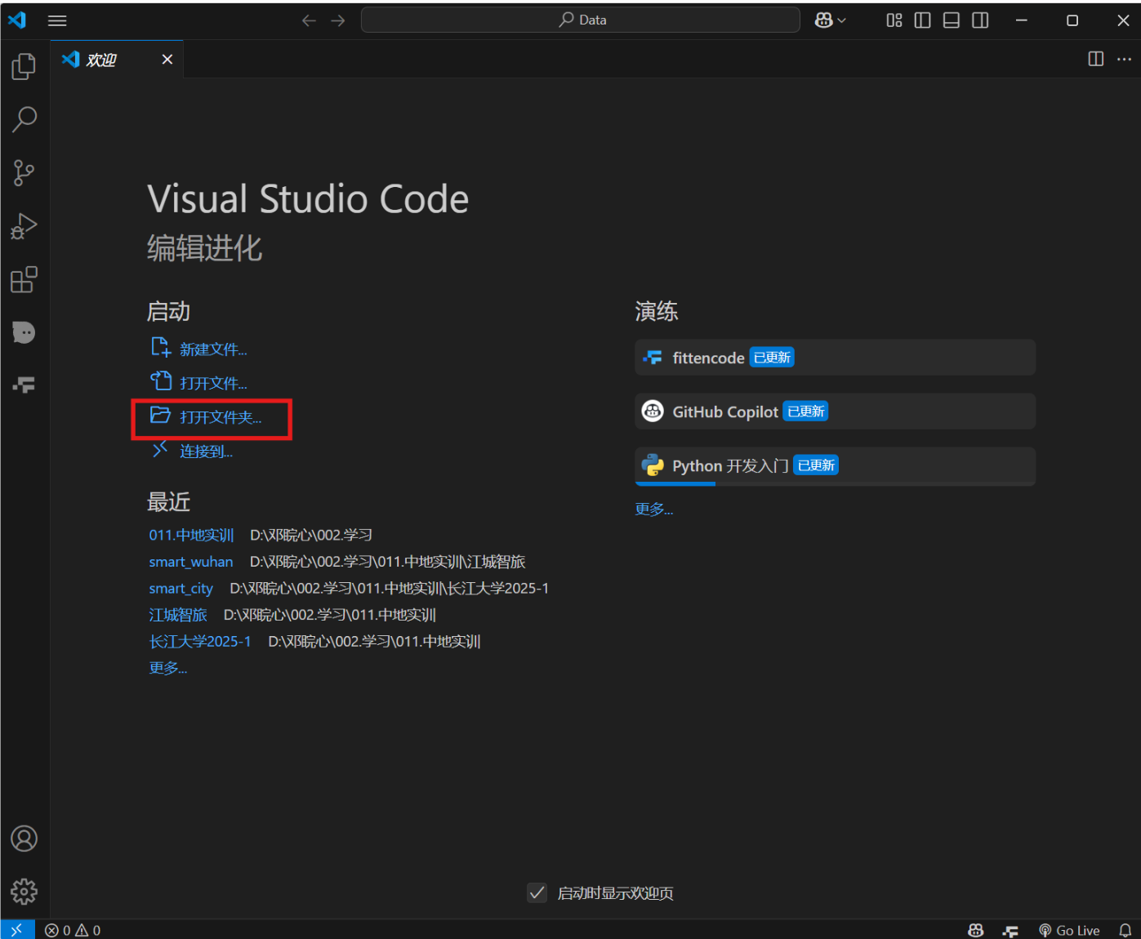Click the 编辑进化 subtitle text

(205, 248)
